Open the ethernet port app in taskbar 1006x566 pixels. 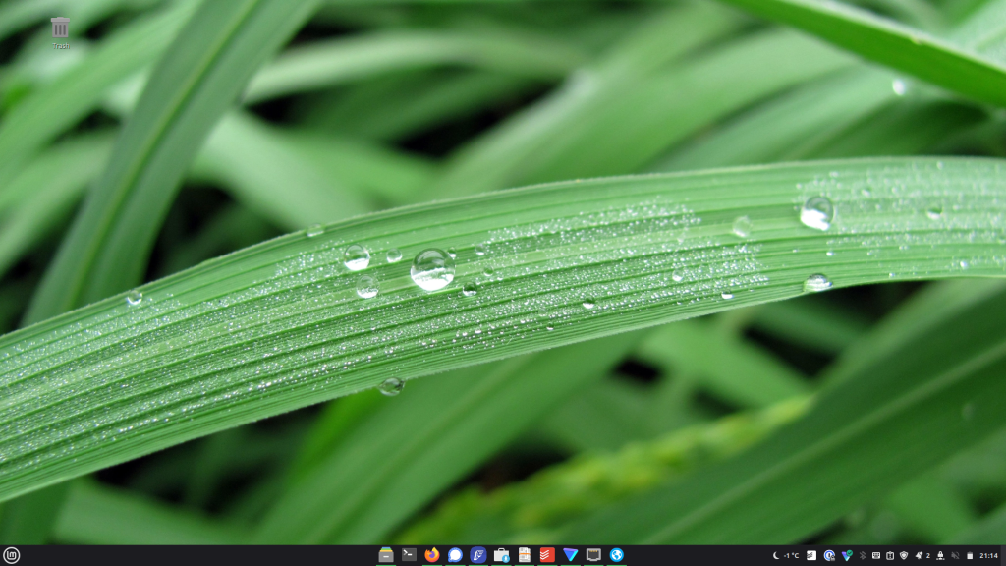click(x=593, y=555)
